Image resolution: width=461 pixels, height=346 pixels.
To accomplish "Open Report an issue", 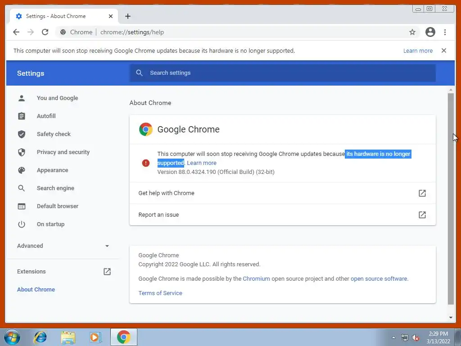I will tap(283, 215).
